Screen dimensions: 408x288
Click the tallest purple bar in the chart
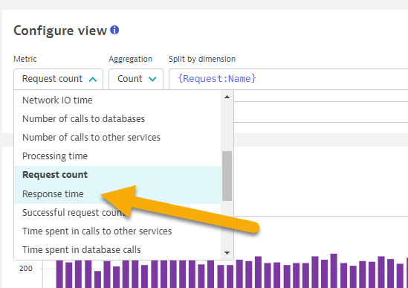click(x=334, y=271)
